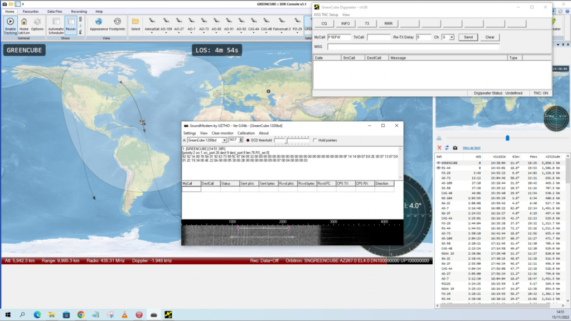Image resolution: width=571 pixels, height=321 pixels.
Task: Open Footprints setting
Action: (x=117, y=24)
